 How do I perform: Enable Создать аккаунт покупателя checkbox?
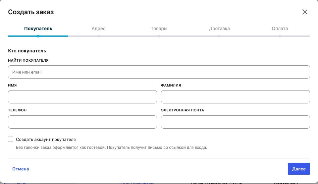tap(11, 139)
